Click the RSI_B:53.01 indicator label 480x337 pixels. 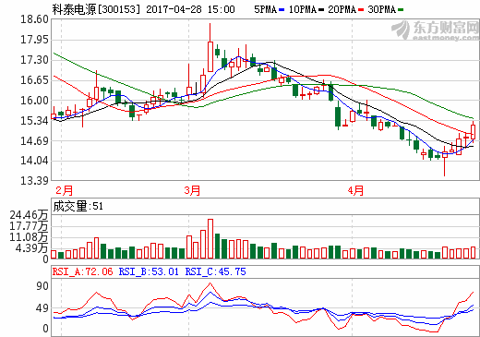[x=149, y=271]
